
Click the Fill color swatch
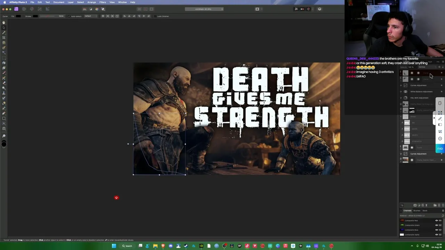point(18,16)
